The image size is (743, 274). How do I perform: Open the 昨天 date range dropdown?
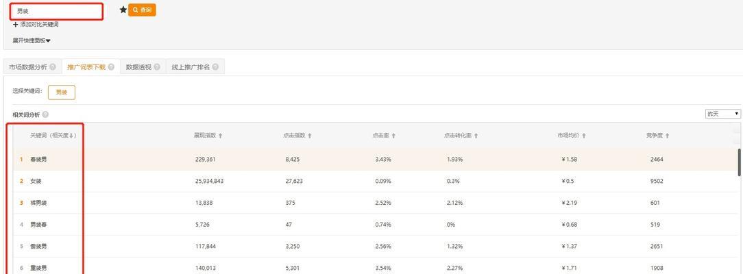(722, 114)
